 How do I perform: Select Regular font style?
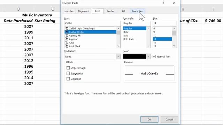(x=134, y=28)
